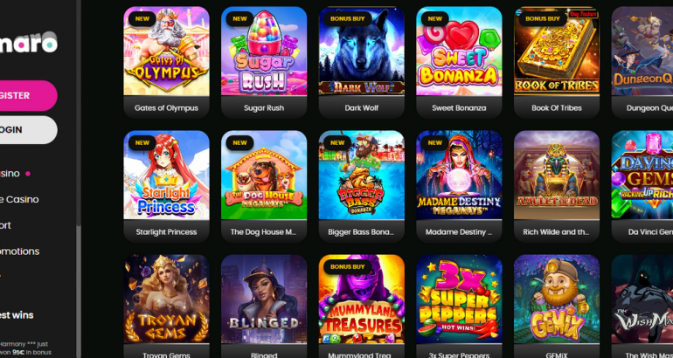Image resolution: width=673 pixels, height=358 pixels.
Task: Open The Dog House Megaways thumbnail
Action: pos(264,187)
